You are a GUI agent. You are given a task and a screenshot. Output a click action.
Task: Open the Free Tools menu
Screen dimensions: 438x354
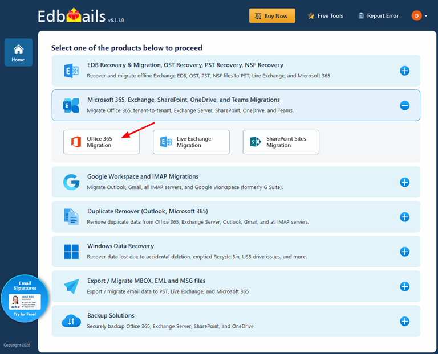(x=326, y=16)
